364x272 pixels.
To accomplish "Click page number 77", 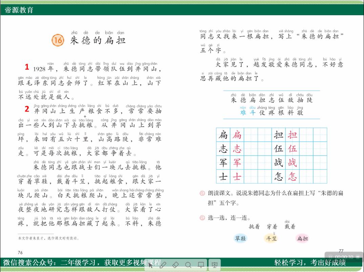I will pos(341,251).
